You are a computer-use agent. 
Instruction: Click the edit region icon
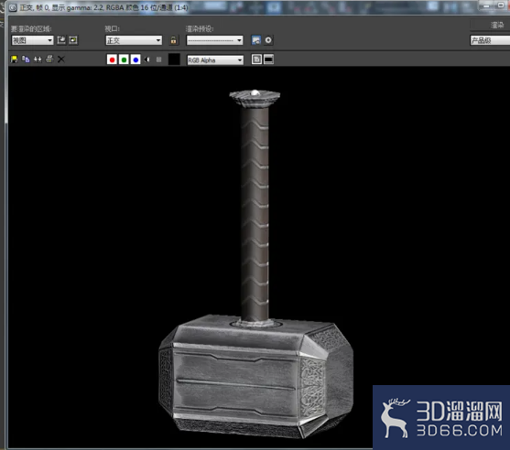tap(61, 40)
